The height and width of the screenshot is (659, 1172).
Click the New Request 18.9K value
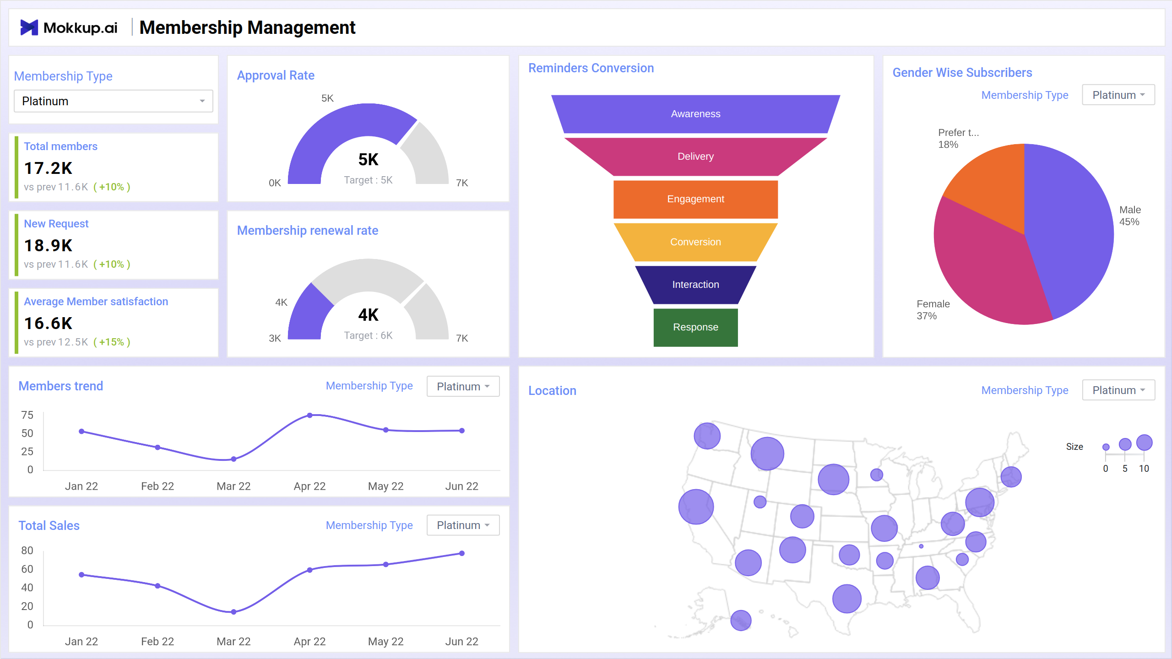click(x=48, y=246)
